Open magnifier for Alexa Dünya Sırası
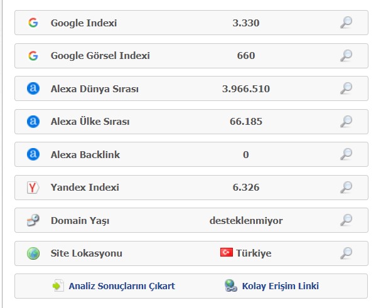 (x=346, y=88)
